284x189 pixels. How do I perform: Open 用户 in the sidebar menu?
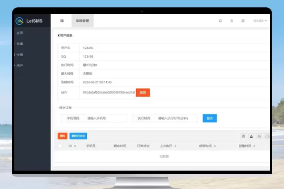20,66
